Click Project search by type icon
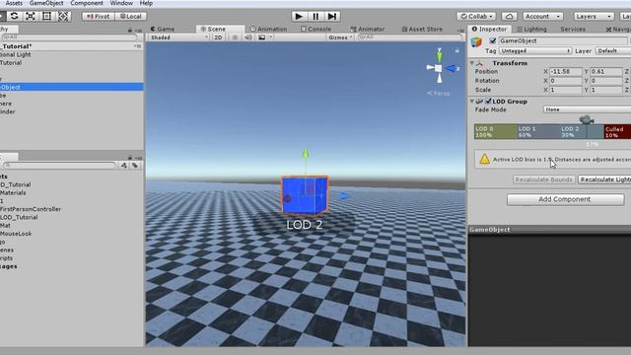 (123, 165)
